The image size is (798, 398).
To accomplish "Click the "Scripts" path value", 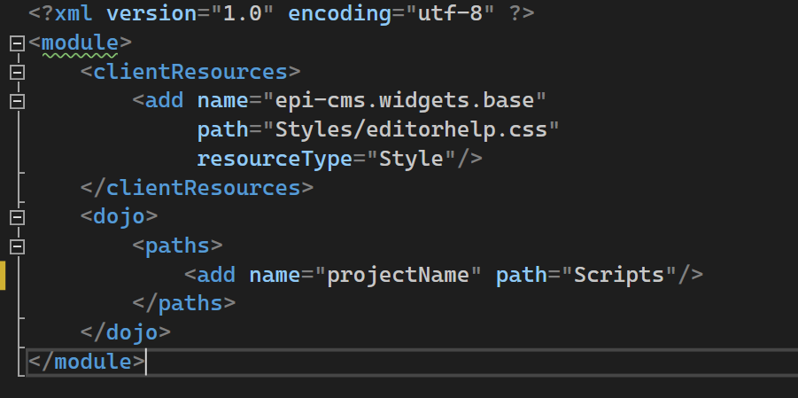I will (x=618, y=275).
